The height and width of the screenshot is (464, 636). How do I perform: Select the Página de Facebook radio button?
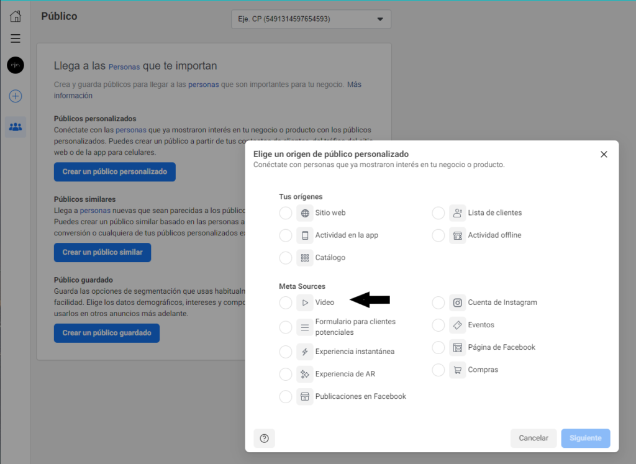click(438, 348)
